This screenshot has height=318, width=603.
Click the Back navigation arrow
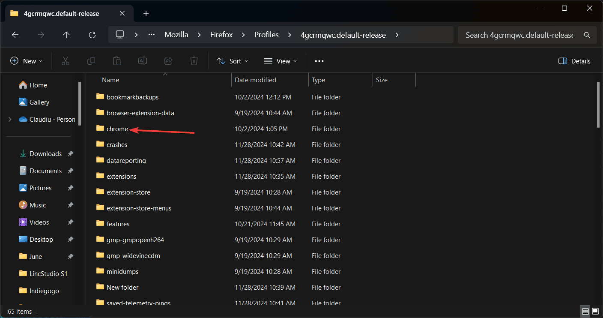click(15, 35)
